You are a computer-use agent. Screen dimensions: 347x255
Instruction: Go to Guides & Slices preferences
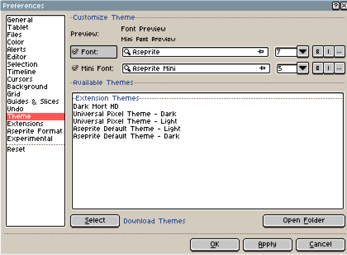tap(36, 101)
